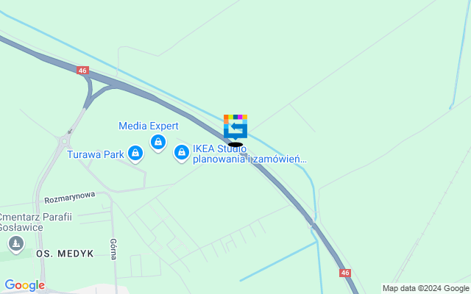Click the OS. MEDYK neighborhood label

pos(65,254)
